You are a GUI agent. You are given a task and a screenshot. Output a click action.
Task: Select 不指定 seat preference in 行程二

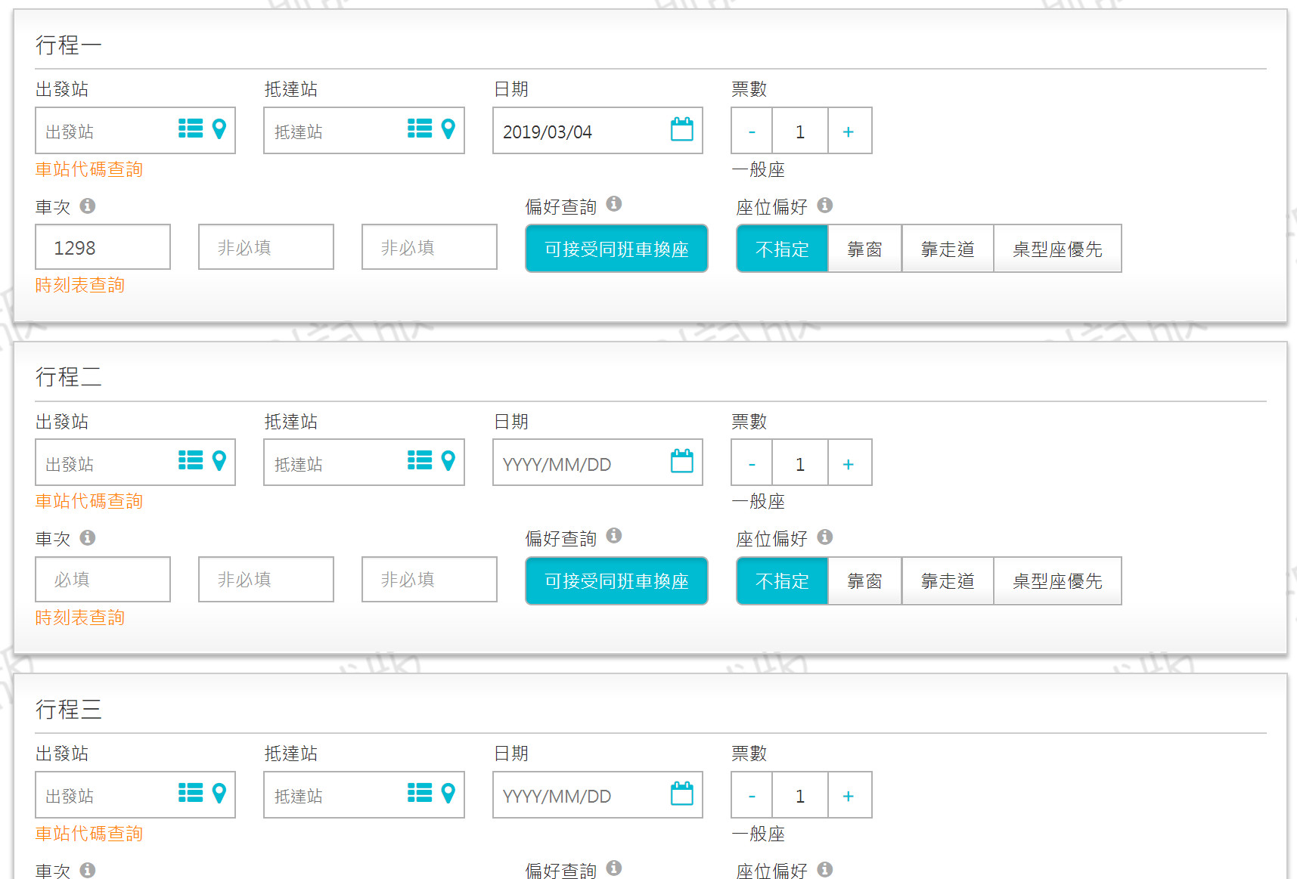click(x=782, y=580)
